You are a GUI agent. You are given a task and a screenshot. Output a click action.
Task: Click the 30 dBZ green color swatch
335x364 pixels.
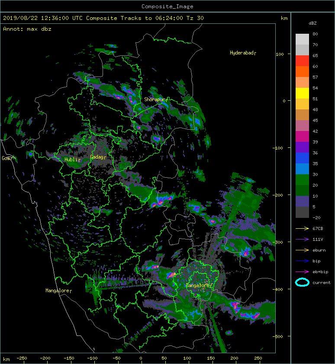point(302,180)
